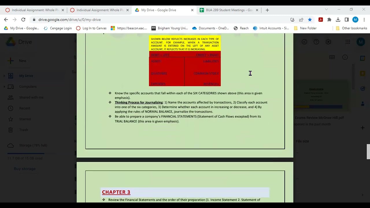Viewport: 370px width, 208px height.
Task: Open Brigham Young Uni bookmark
Action: click(x=170, y=28)
